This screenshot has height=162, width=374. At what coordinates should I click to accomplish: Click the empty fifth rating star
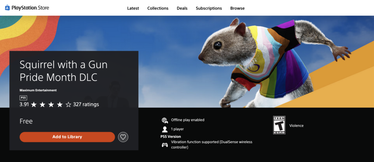coord(68,105)
